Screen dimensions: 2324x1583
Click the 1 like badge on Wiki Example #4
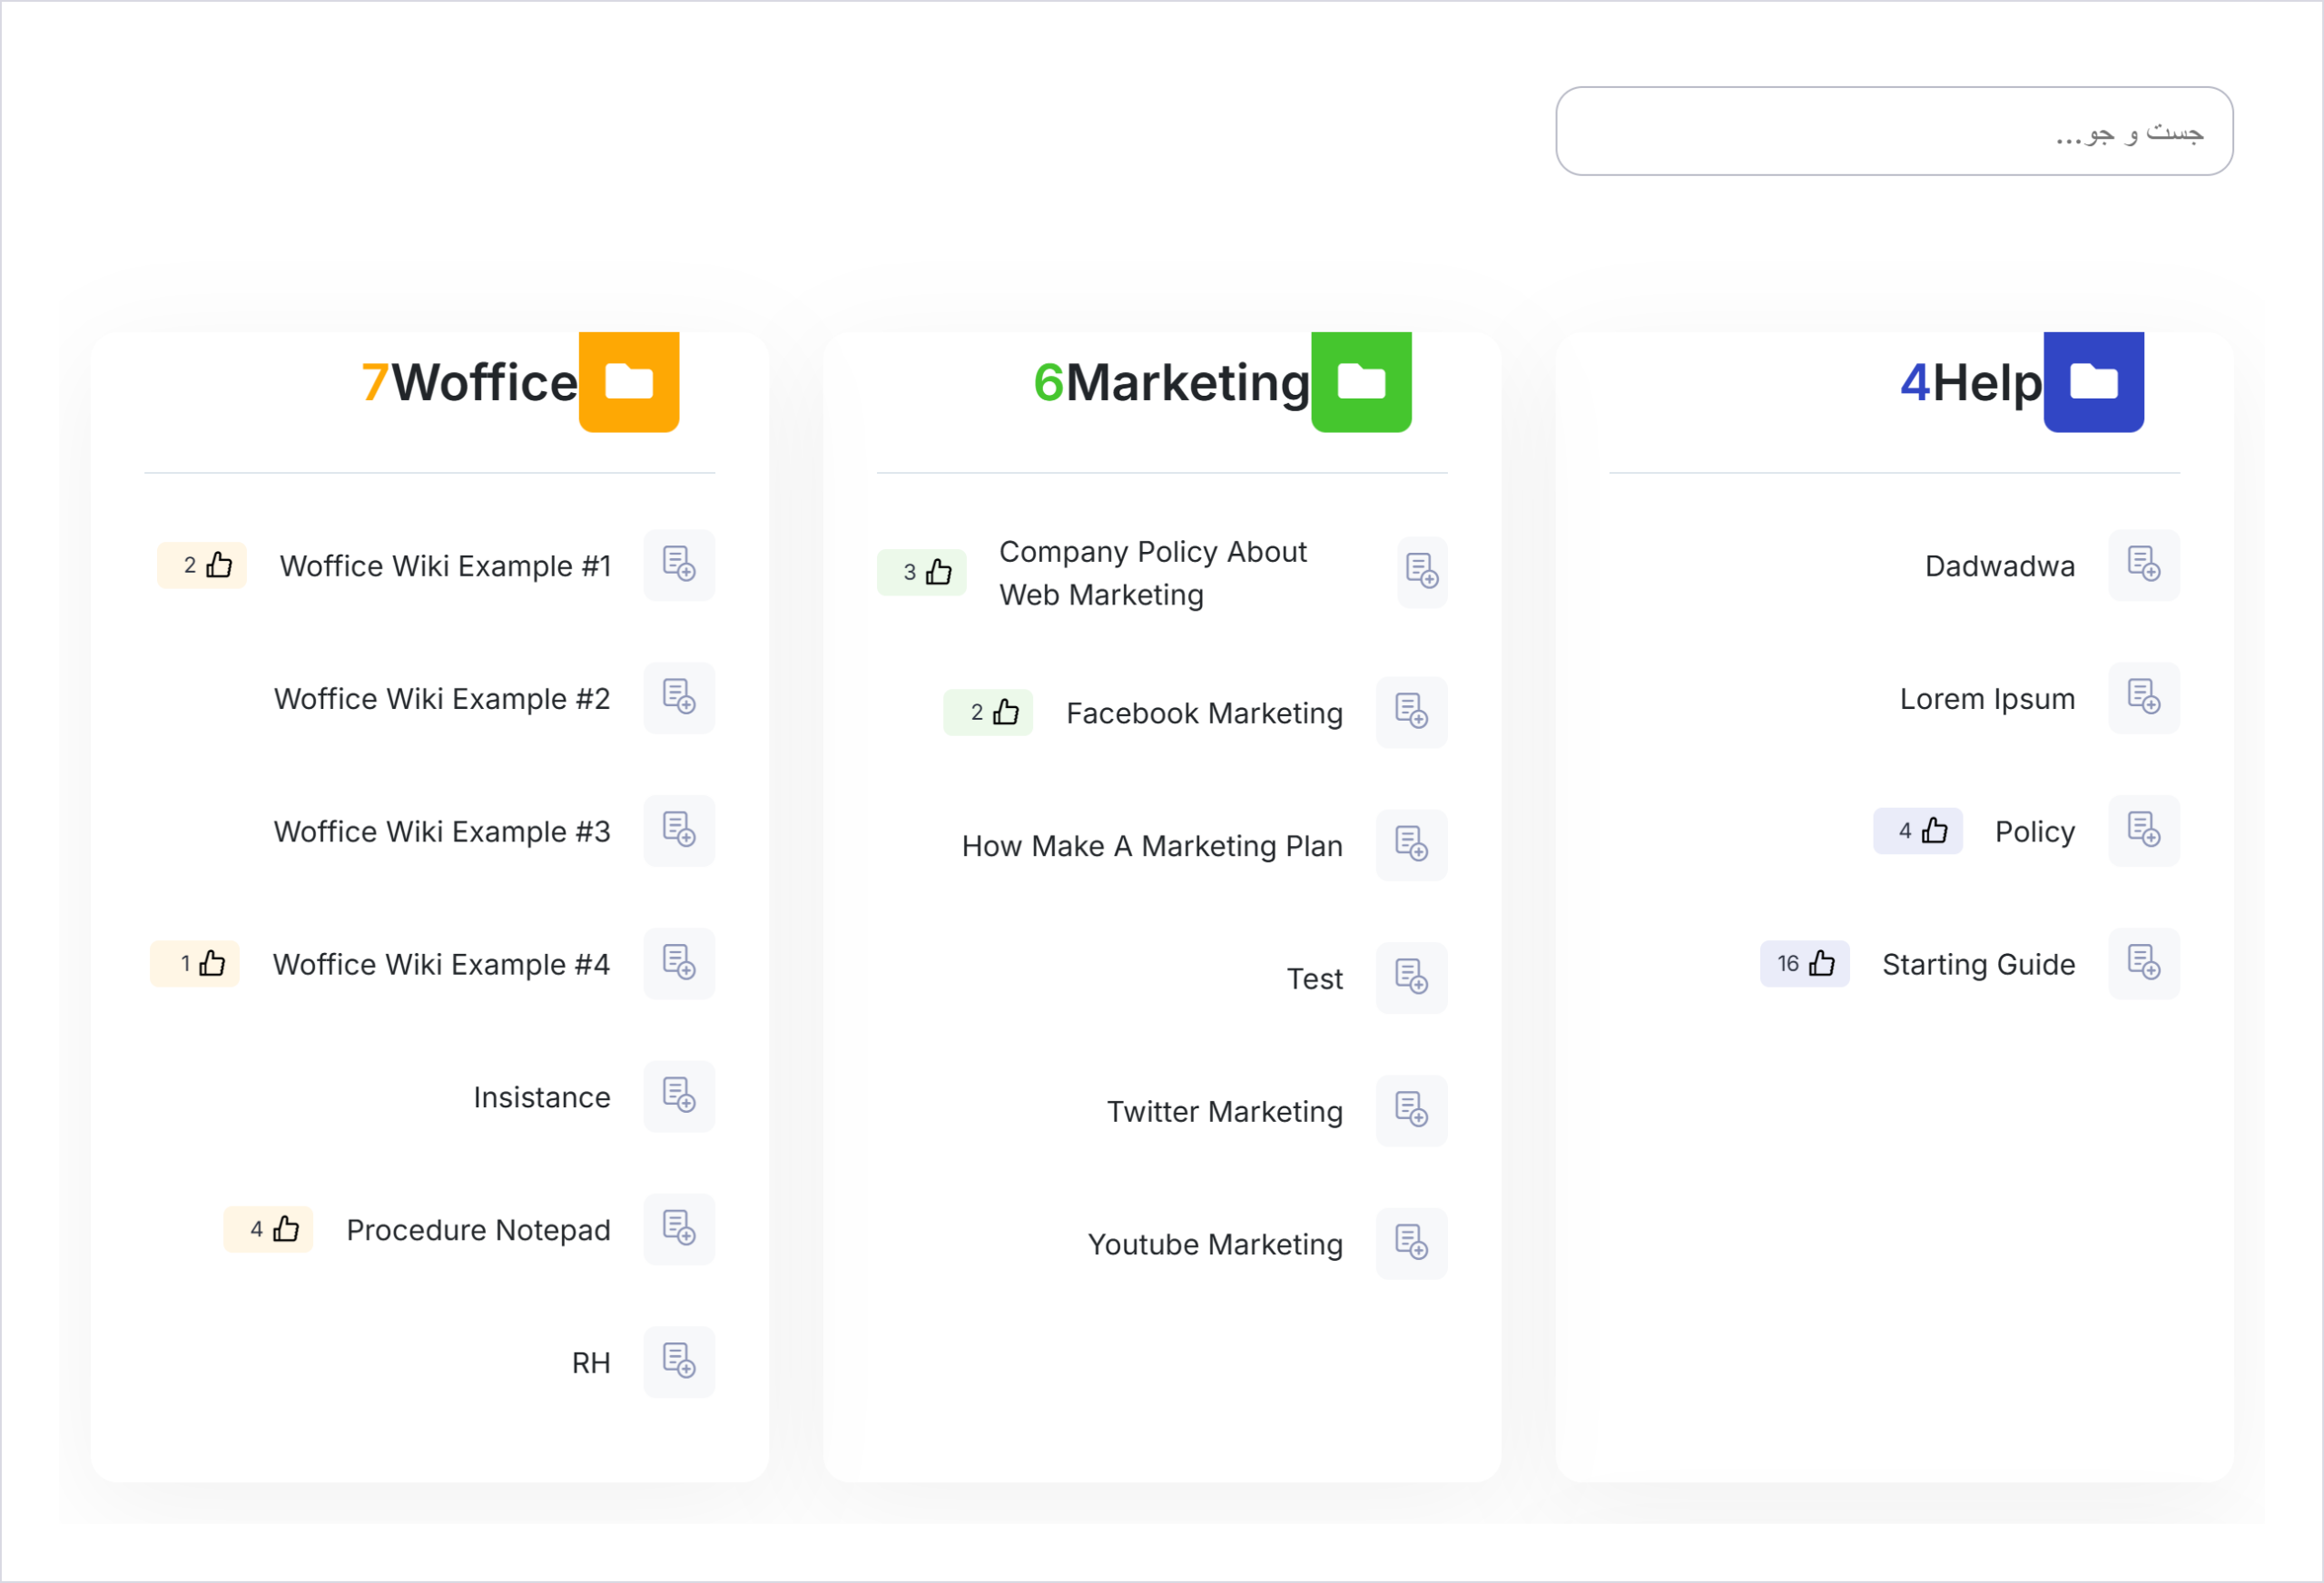point(195,964)
